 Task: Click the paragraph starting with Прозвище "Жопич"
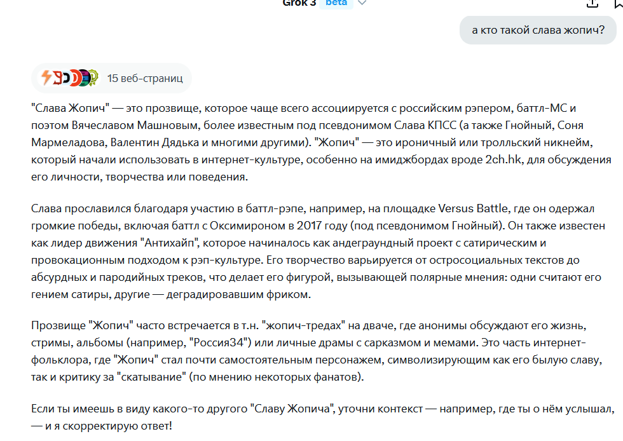point(317,351)
